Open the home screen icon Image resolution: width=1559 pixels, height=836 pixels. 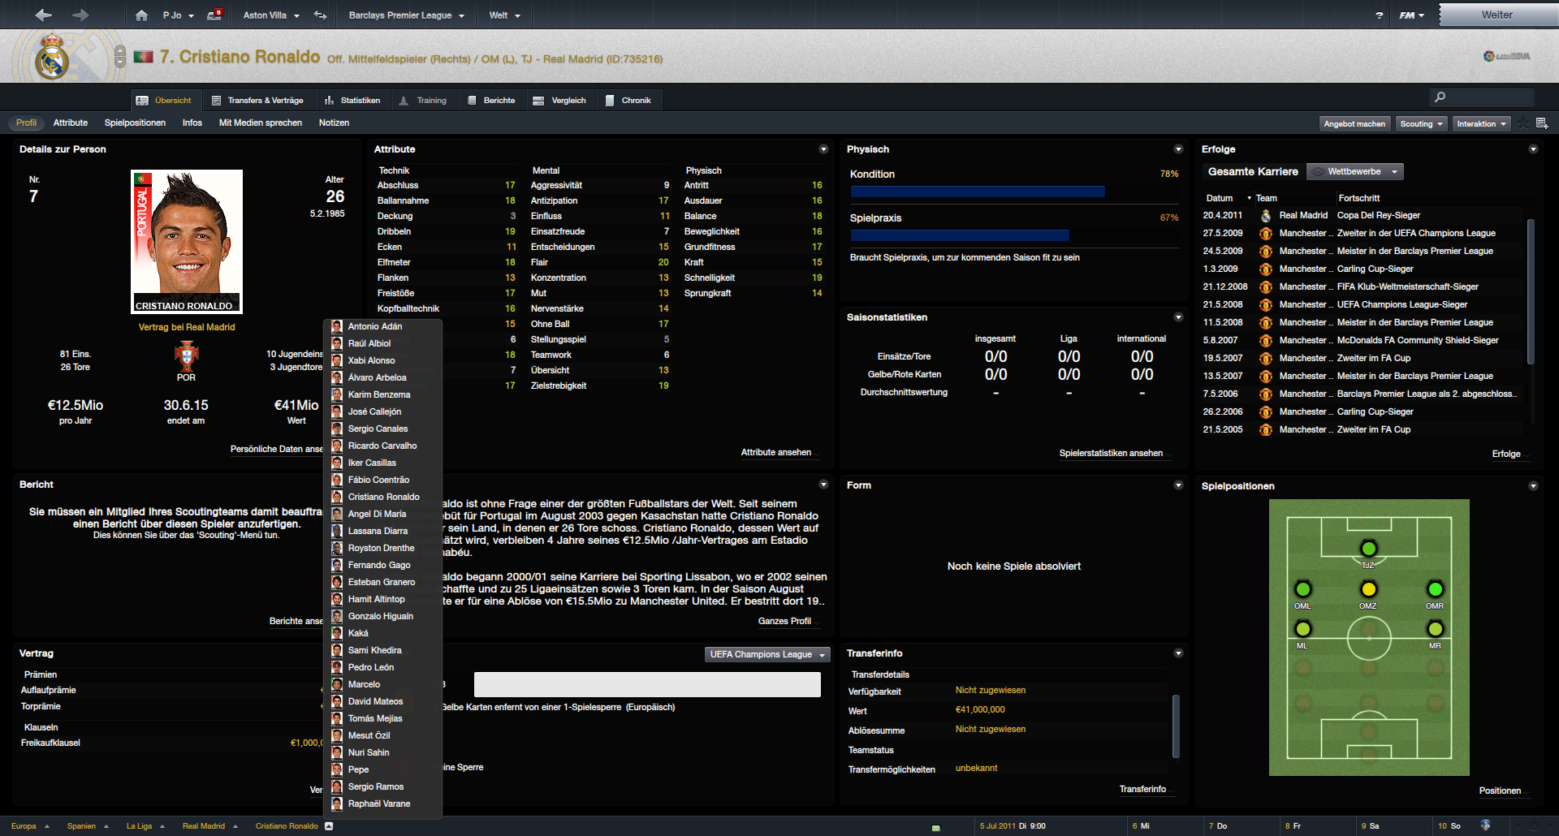tap(141, 15)
